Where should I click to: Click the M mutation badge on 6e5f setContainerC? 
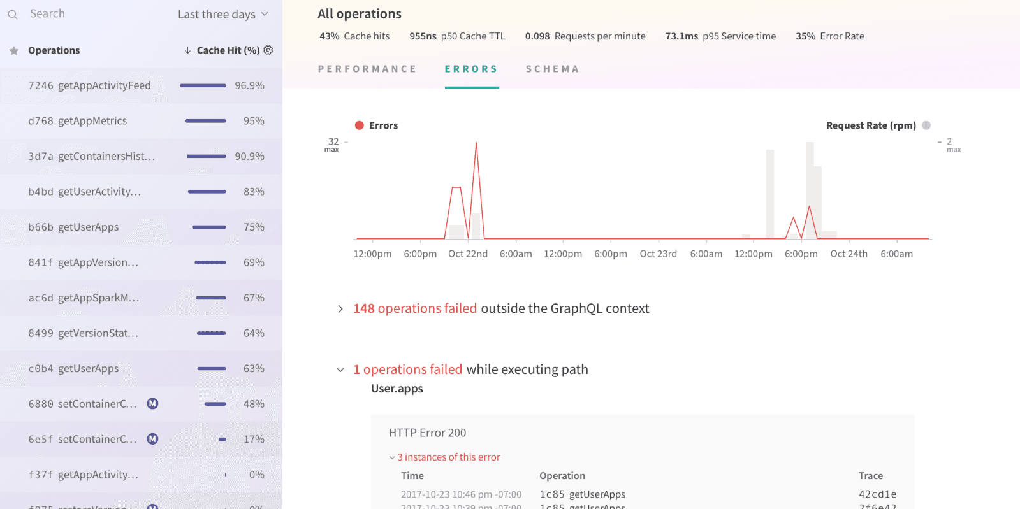tap(152, 439)
